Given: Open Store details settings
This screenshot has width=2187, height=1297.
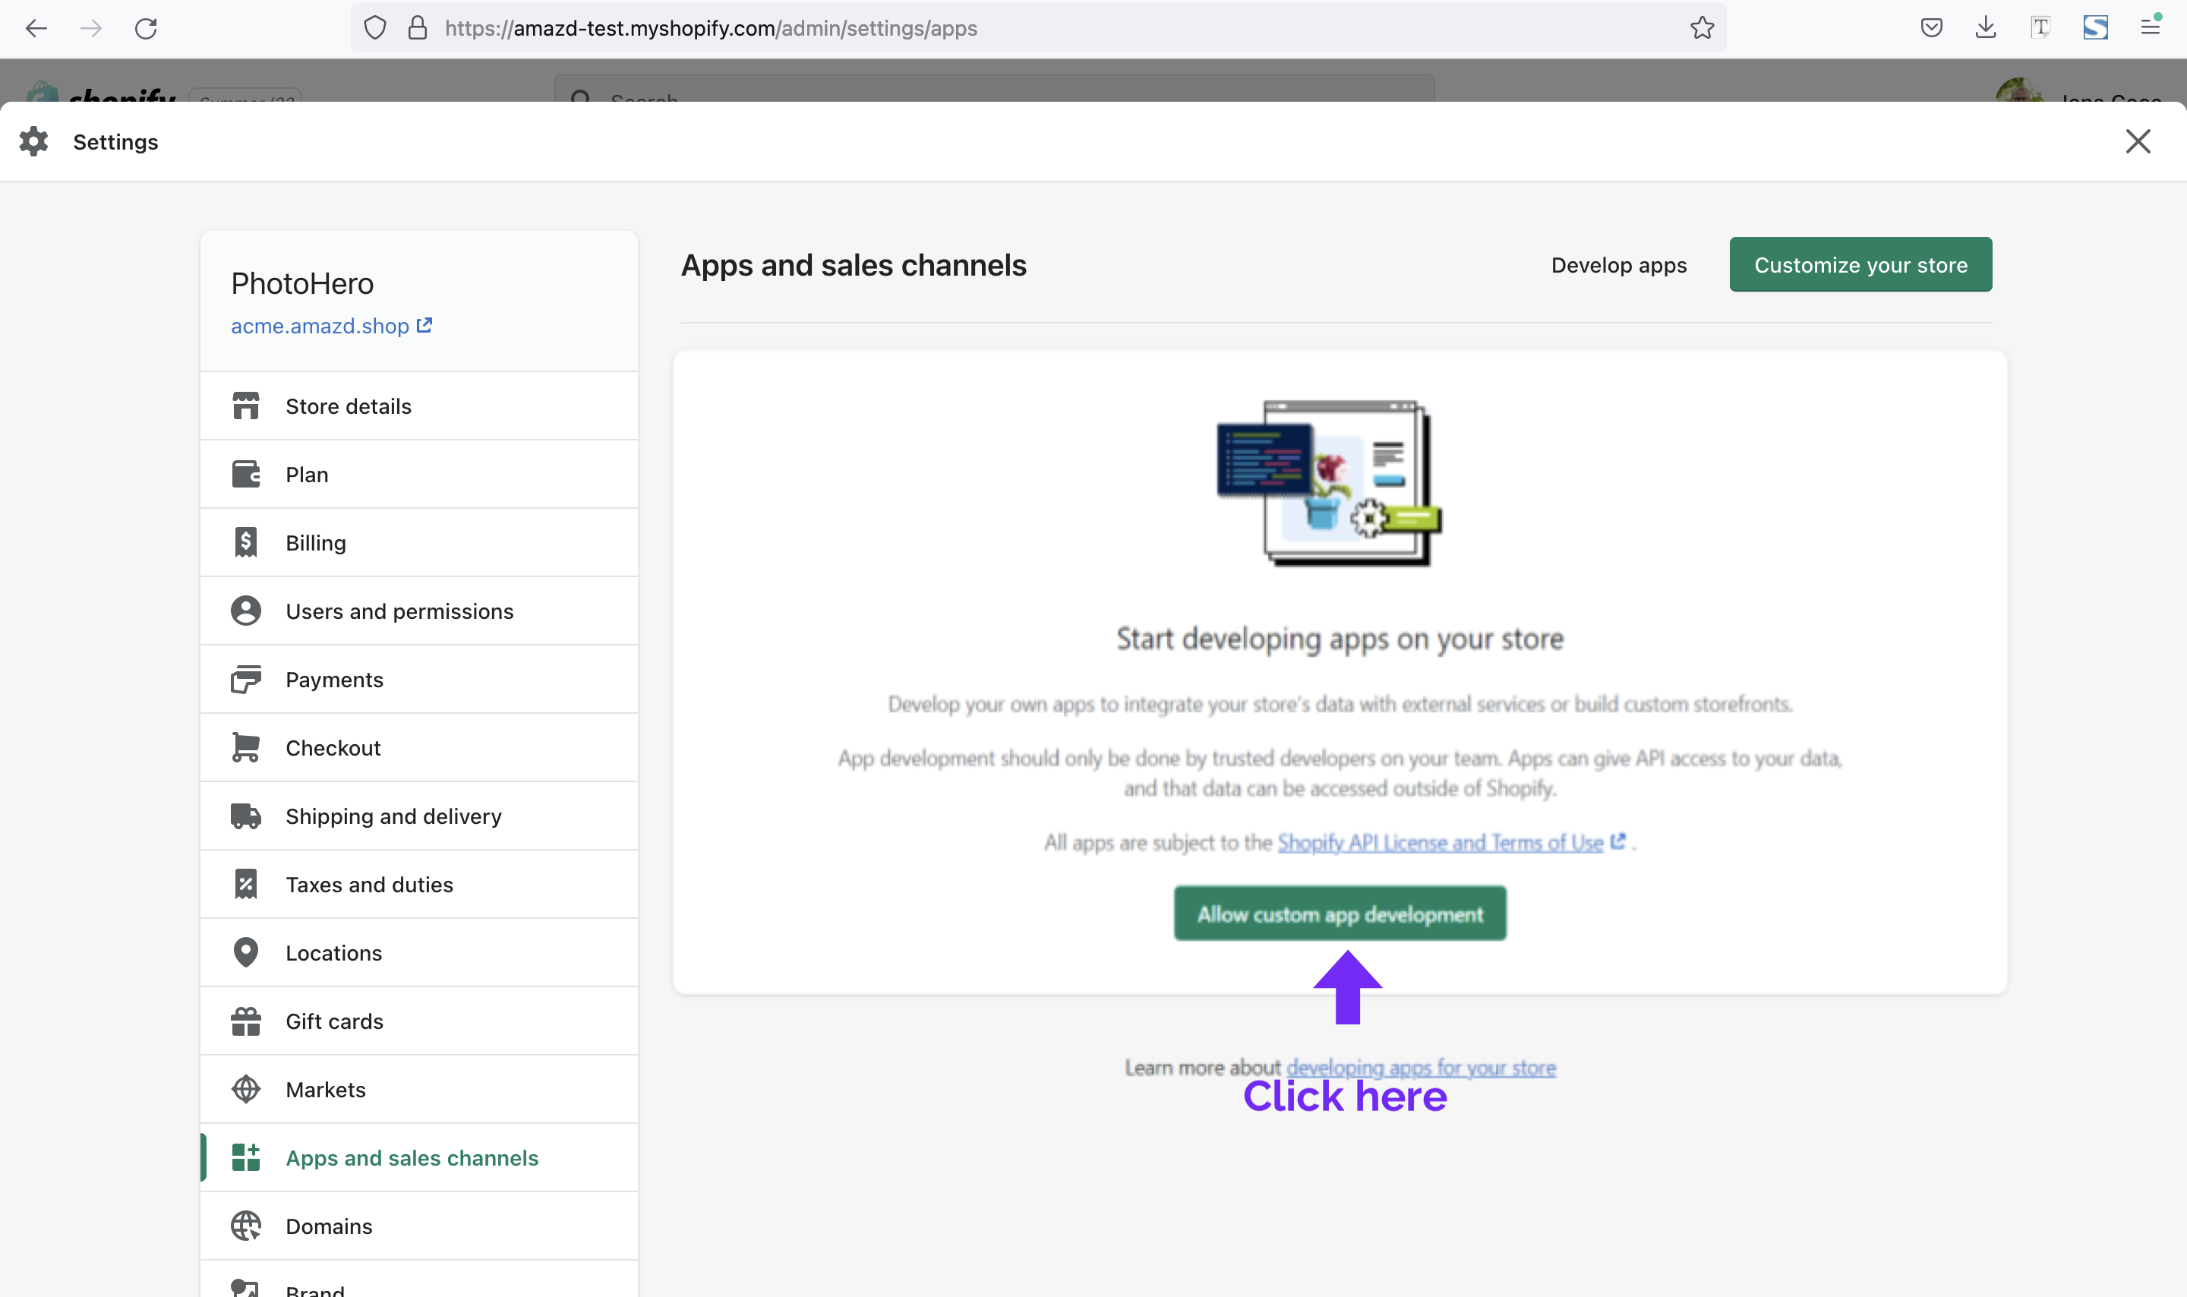Looking at the screenshot, I should pos(418,406).
